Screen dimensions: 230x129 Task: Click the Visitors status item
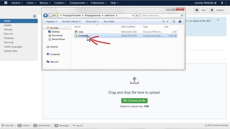click(23, 125)
